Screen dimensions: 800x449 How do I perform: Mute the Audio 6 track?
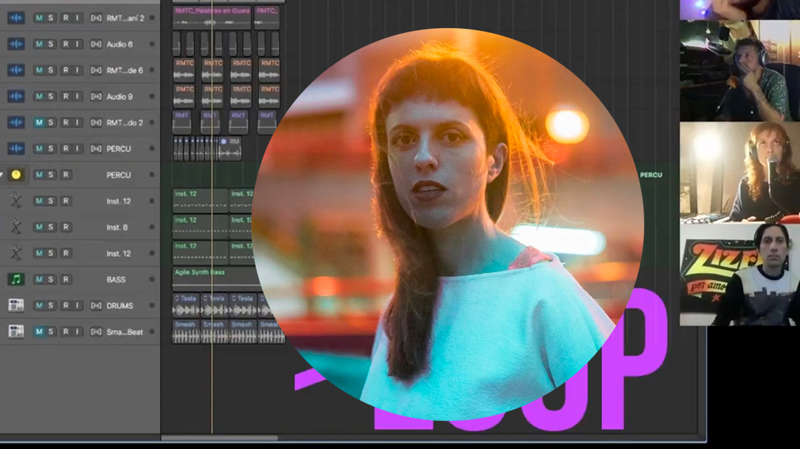tap(39, 44)
